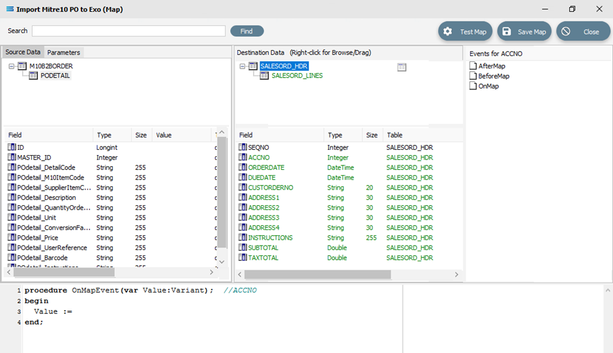The width and height of the screenshot is (613, 353).
Task: Click the field icon beside POdetail_Barcode
Action: point(12,258)
